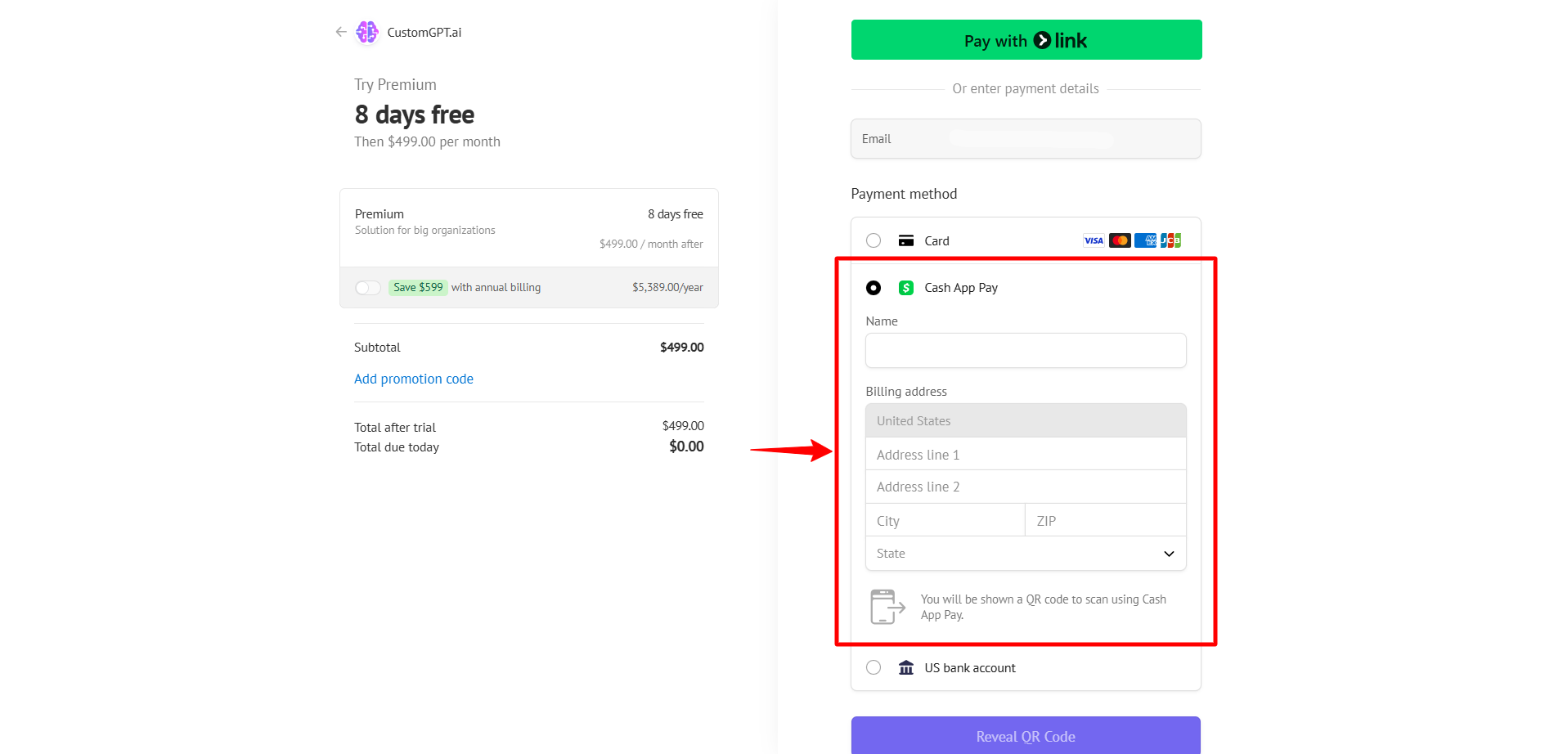The height and width of the screenshot is (754, 1554).
Task: Click the Address line 2 field
Action: 1026,487
